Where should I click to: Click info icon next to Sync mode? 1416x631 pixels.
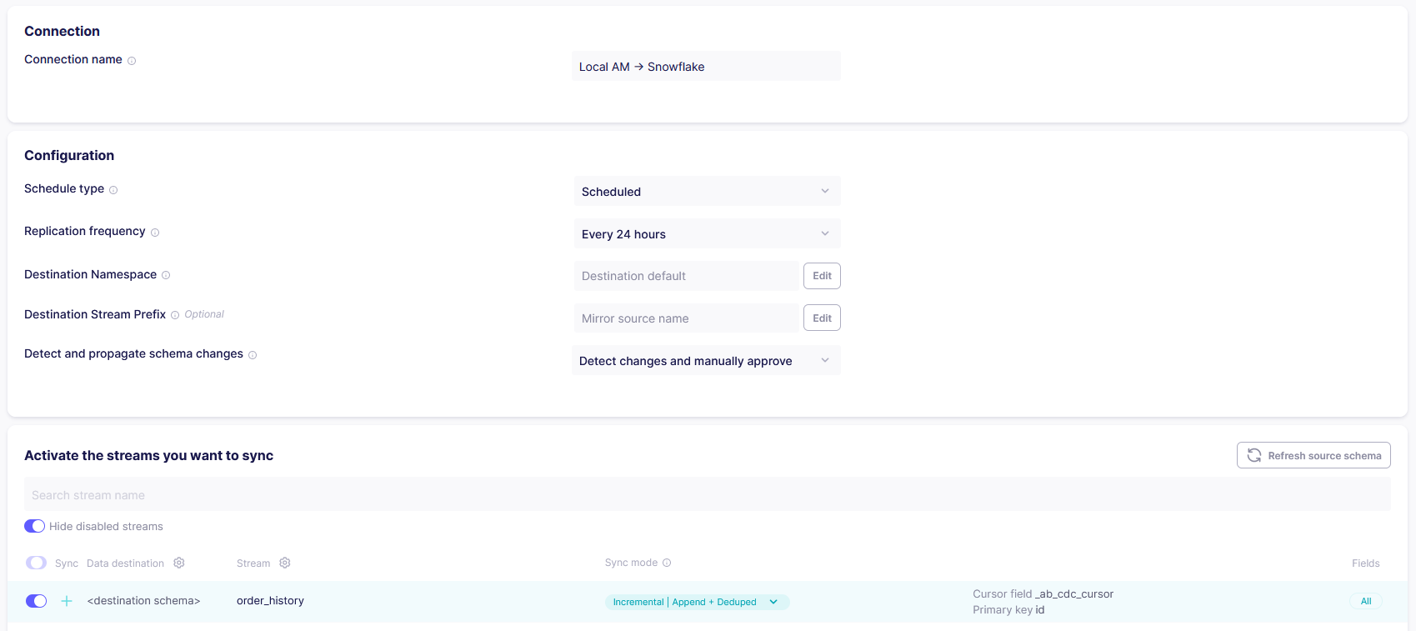click(667, 563)
